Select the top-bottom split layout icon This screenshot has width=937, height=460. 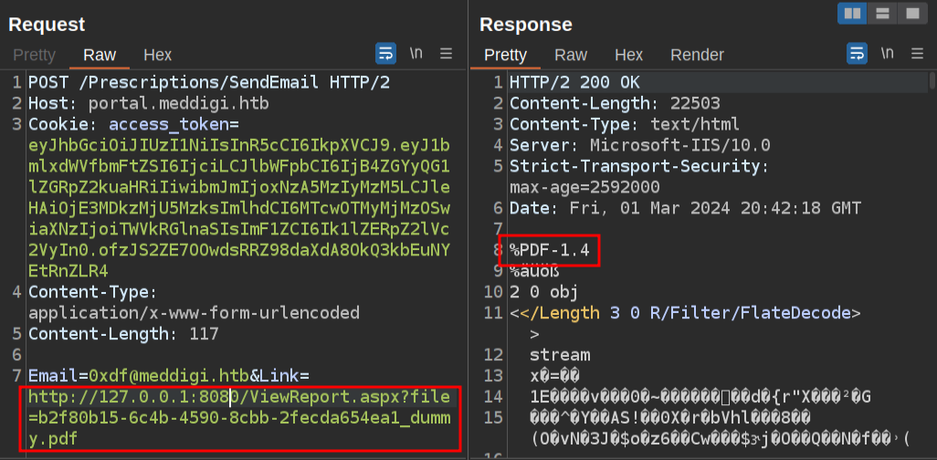click(882, 14)
